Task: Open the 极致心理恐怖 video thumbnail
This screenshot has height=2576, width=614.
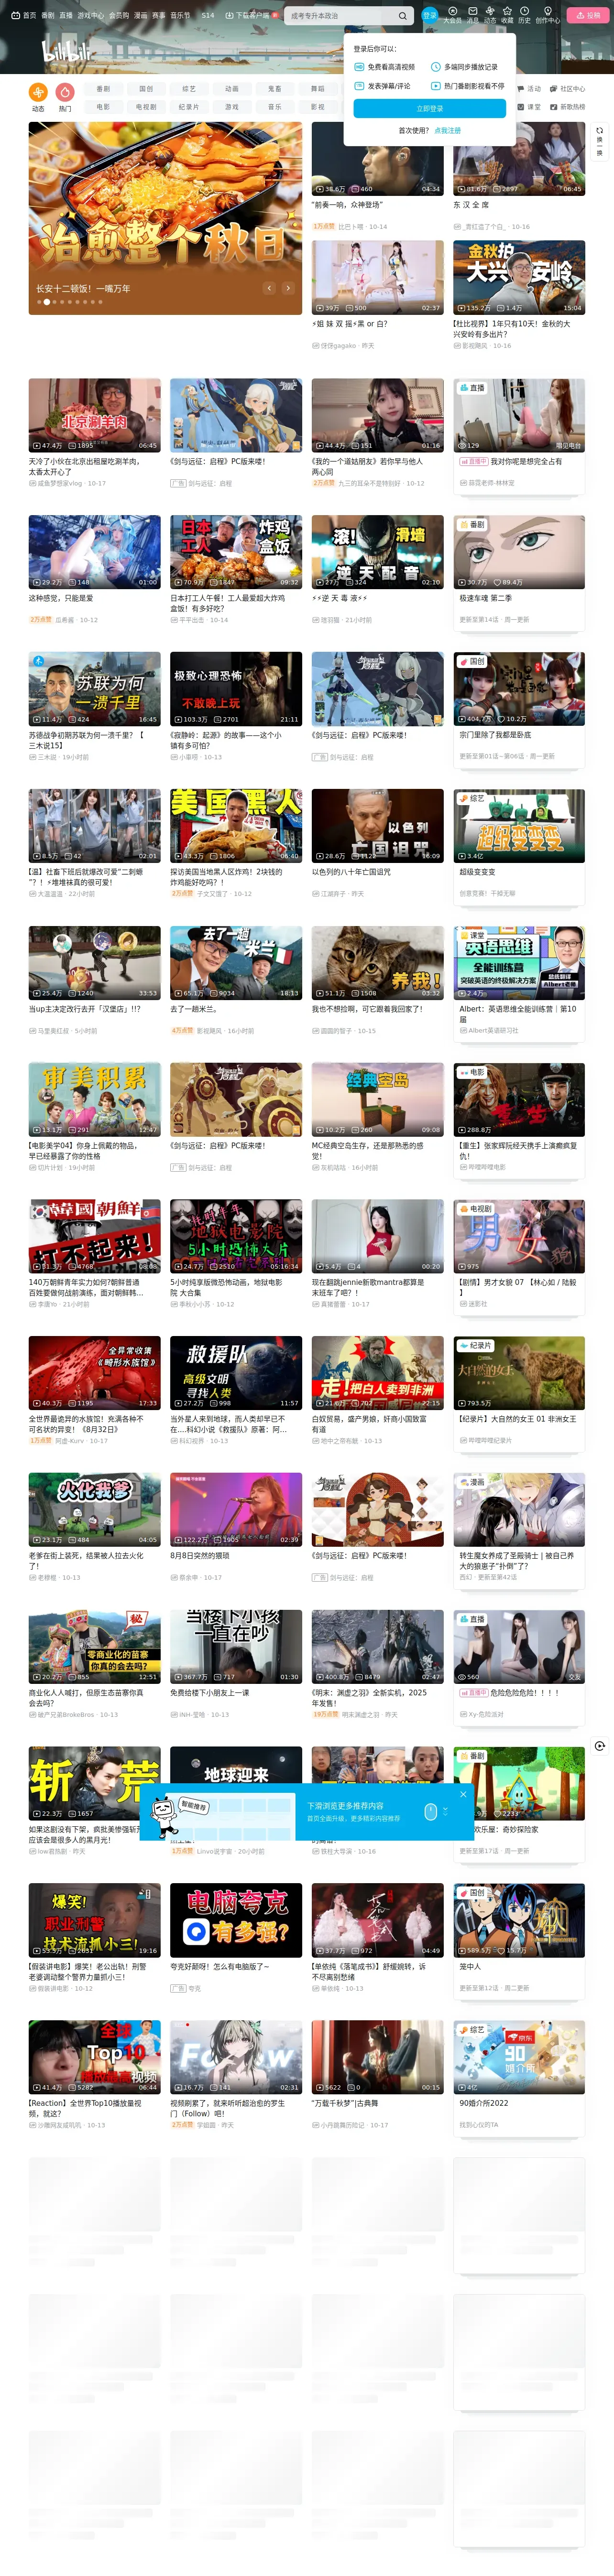Action: (236, 689)
